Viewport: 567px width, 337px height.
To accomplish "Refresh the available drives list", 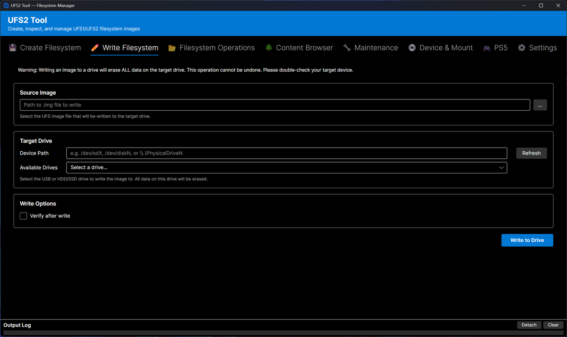I will pos(532,153).
